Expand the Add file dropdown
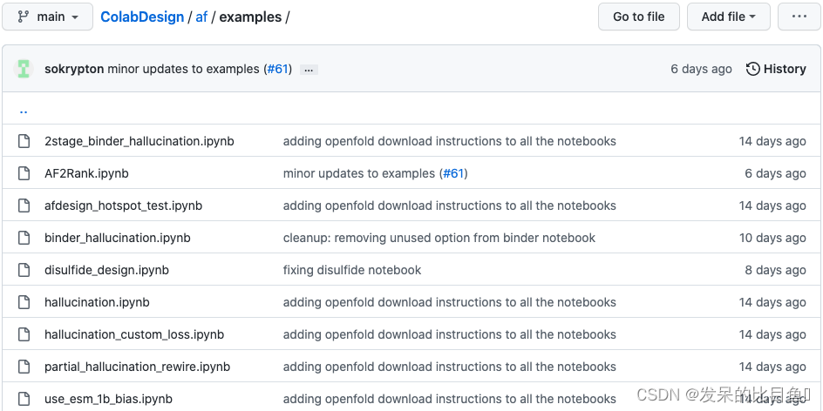The width and height of the screenshot is (823, 411). coord(729,17)
